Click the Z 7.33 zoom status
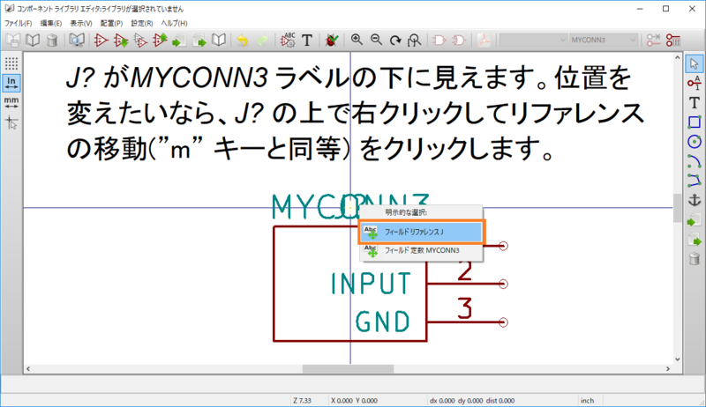Image resolution: width=706 pixels, height=407 pixels. pos(302,400)
